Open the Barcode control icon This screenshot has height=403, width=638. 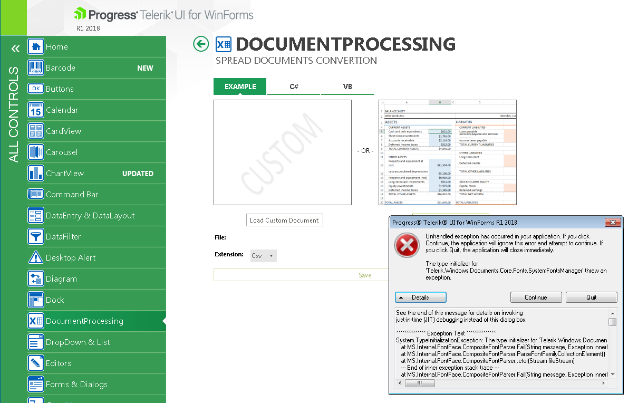point(36,68)
